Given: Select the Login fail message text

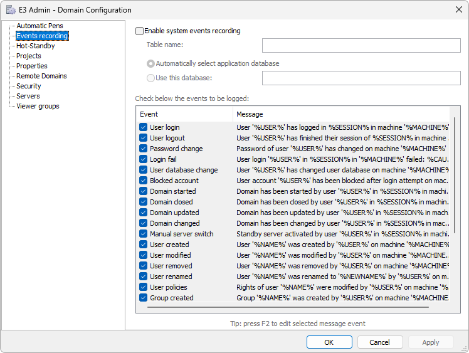Looking at the screenshot, I should pos(342,159).
